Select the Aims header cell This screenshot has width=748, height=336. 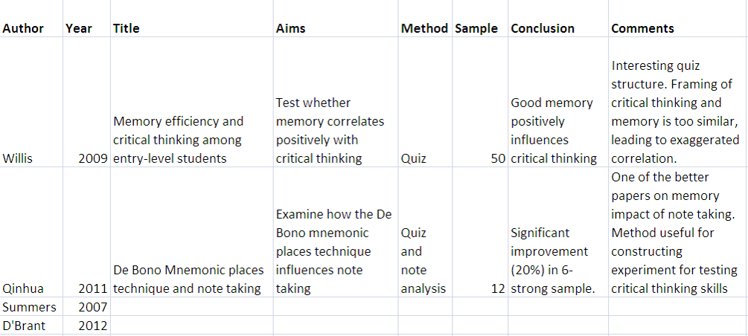pyautogui.click(x=290, y=28)
